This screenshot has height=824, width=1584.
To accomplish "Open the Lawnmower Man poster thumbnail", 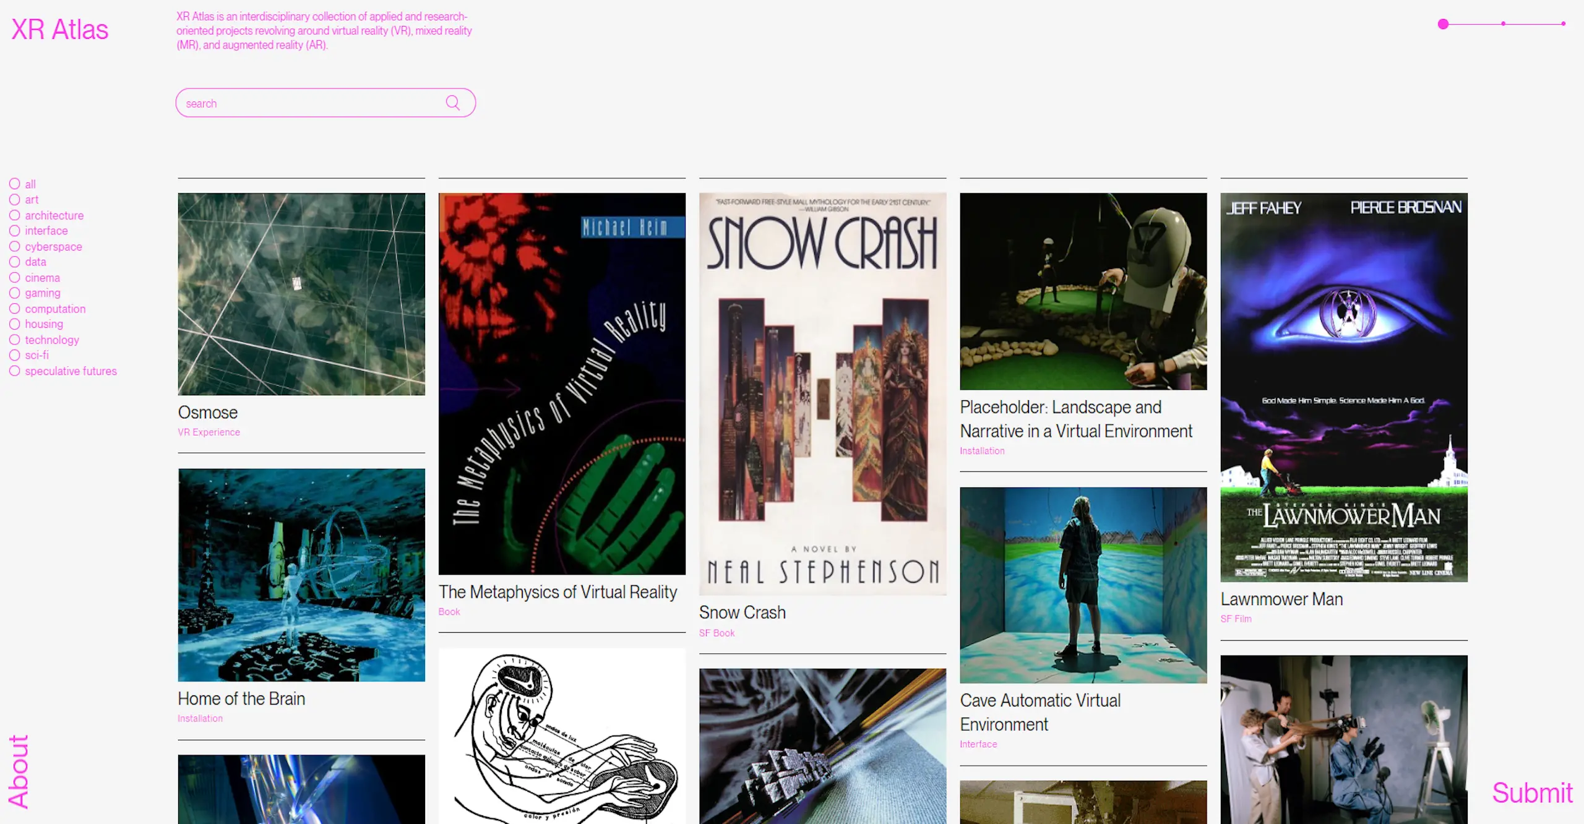I will tap(1343, 387).
